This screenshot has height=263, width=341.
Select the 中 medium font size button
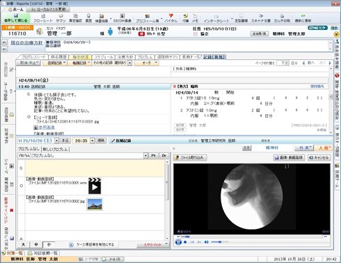click(36, 244)
